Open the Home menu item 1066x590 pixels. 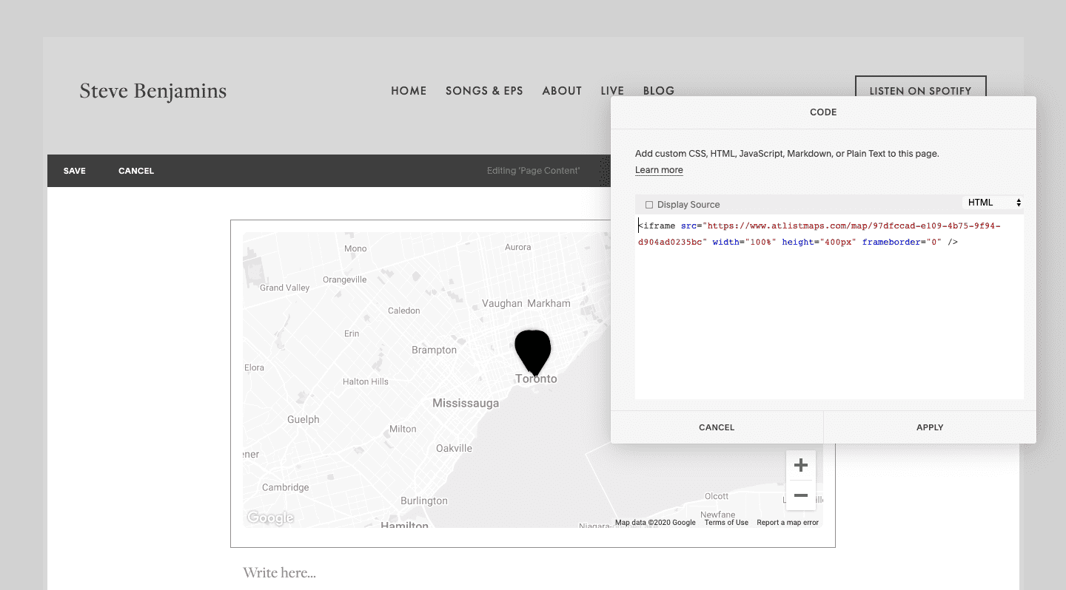[409, 91]
